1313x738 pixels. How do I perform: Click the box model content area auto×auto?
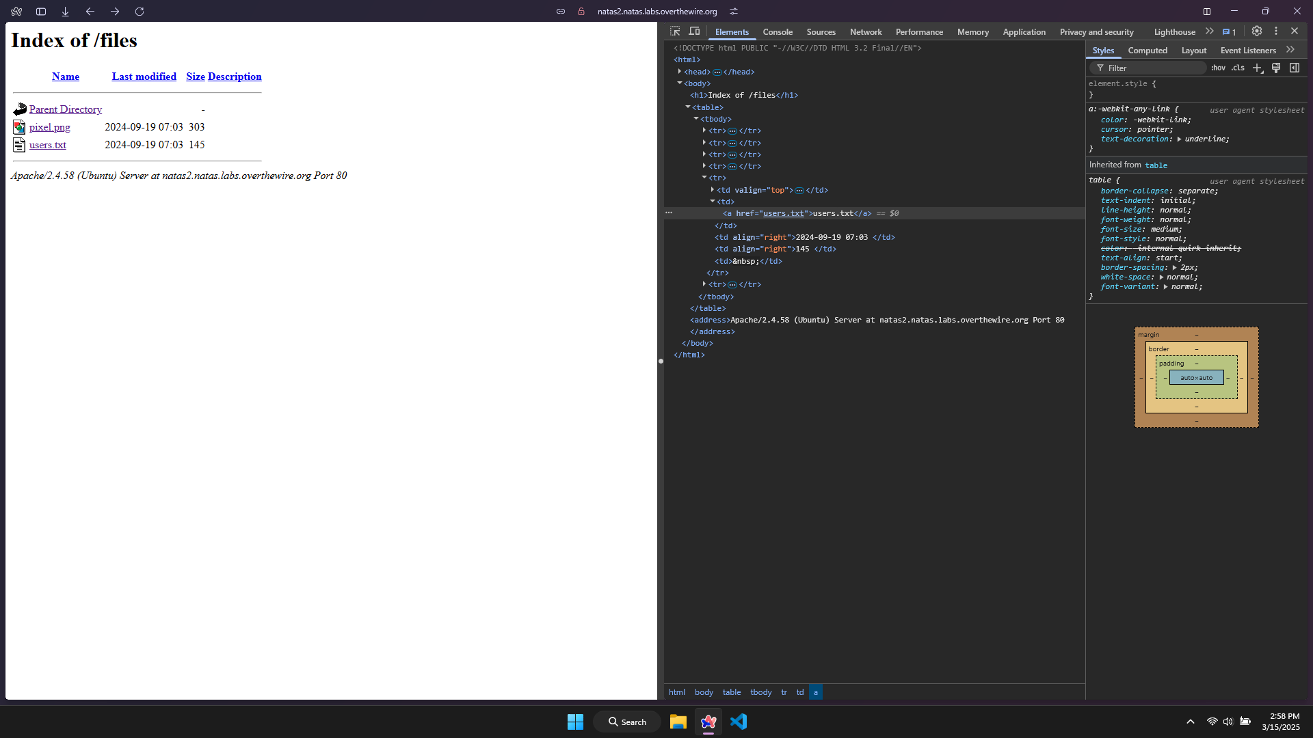pyautogui.click(x=1196, y=378)
